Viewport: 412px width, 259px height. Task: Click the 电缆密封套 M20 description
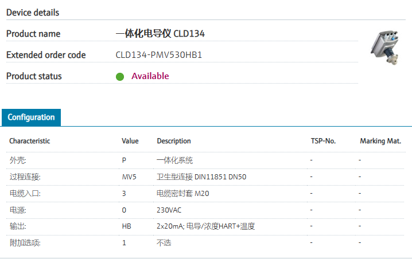[x=182, y=194]
